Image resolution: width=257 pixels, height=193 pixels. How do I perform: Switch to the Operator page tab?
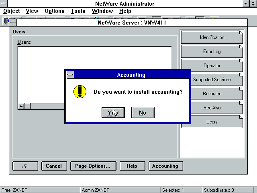pos(212,66)
